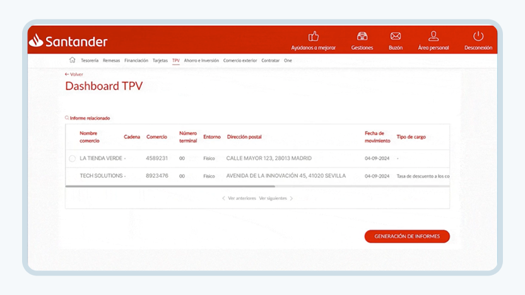Open Ayúdanos a mejorar thumbs-up icon
This screenshot has width=525, height=295.
314,36
